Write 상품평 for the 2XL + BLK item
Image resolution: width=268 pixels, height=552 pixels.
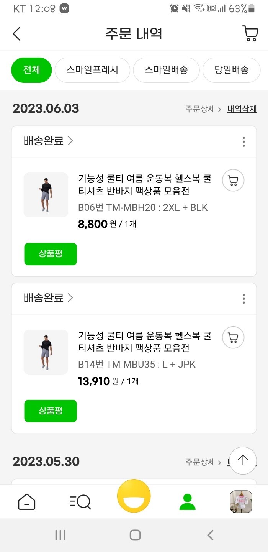pyautogui.click(x=51, y=254)
